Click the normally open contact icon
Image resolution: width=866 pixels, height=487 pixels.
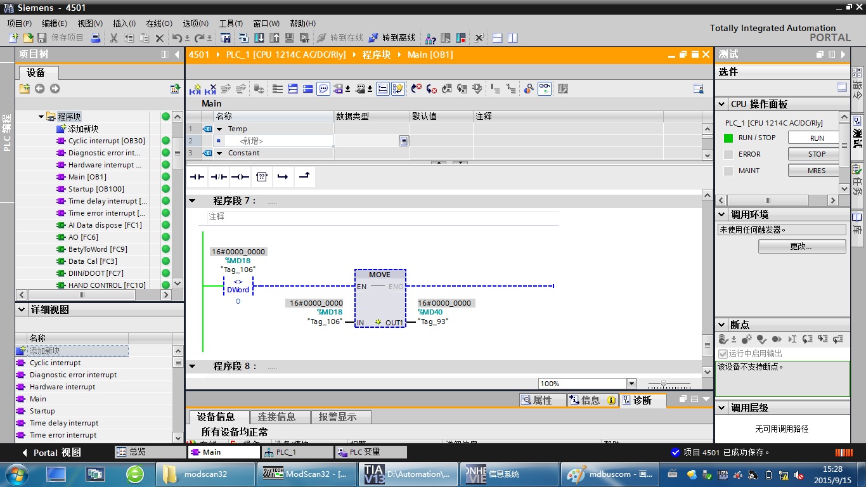point(198,177)
